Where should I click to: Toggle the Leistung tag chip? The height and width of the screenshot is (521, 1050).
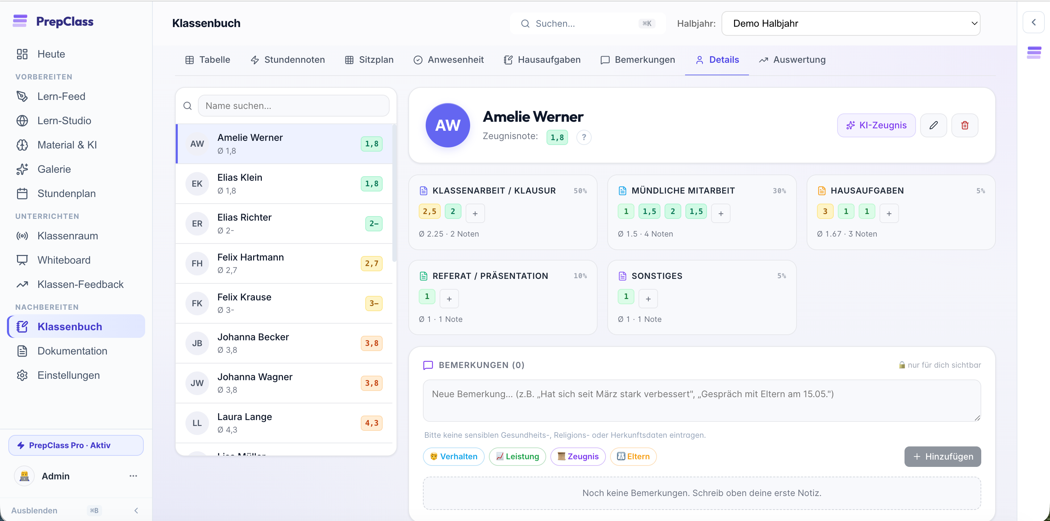pyautogui.click(x=517, y=456)
